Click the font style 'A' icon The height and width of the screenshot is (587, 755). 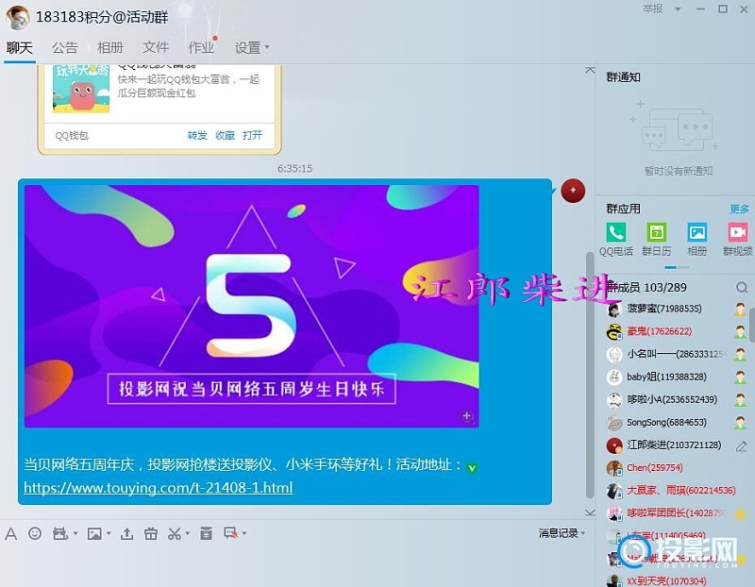(x=11, y=534)
